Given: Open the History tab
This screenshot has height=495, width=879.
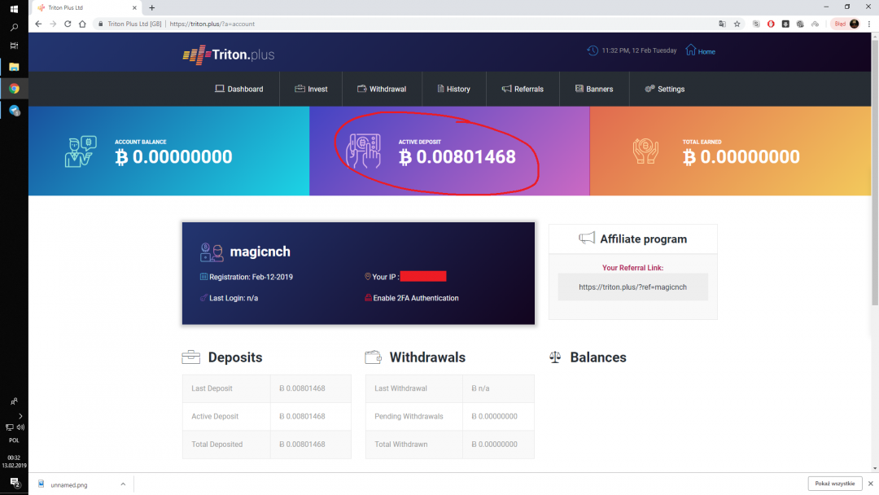Looking at the screenshot, I should click(453, 89).
